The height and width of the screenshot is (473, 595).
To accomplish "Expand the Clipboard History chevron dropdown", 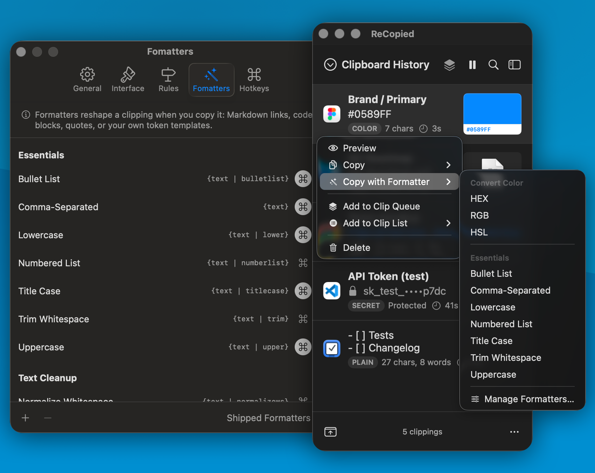I will [330, 64].
